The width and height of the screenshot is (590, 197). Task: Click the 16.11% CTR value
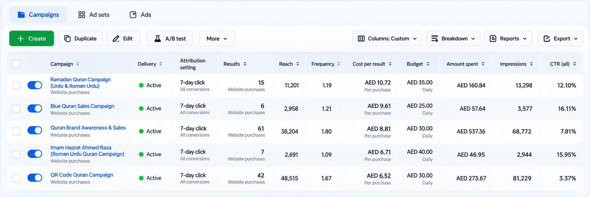[567, 109]
